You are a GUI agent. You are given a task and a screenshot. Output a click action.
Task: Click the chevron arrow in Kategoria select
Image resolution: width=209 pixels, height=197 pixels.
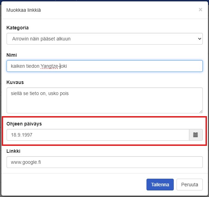pyautogui.click(x=200, y=39)
